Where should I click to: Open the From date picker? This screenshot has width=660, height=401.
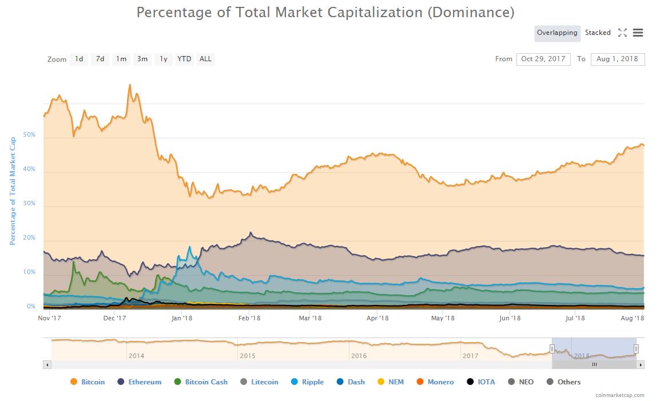(543, 59)
